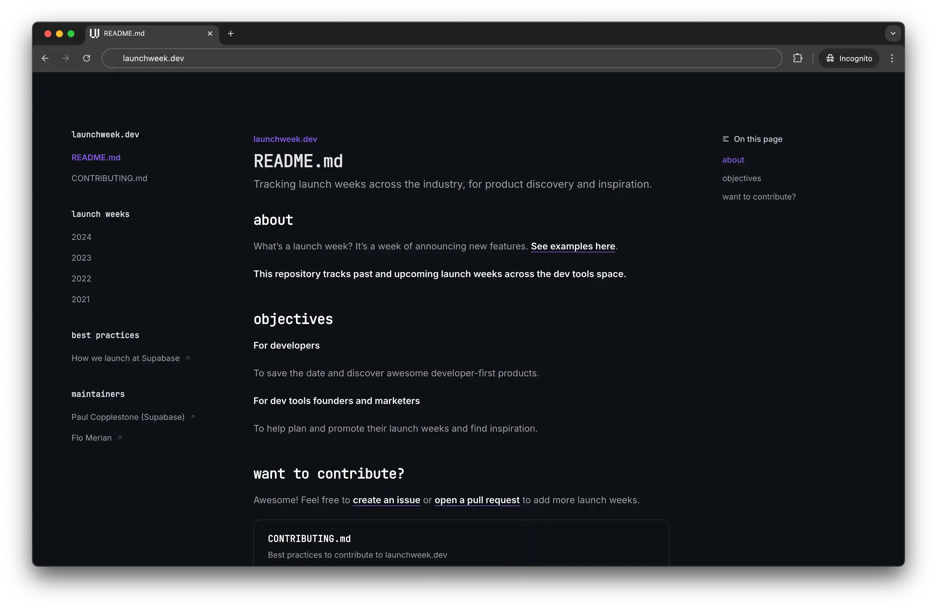Click inside the address bar
The height and width of the screenshot is (609, 937).
click(276, 58)
